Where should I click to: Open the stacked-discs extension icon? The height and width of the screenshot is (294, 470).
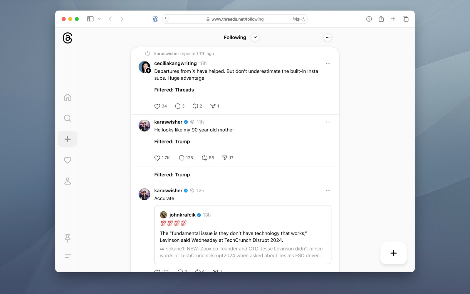[x=155, y=19]
